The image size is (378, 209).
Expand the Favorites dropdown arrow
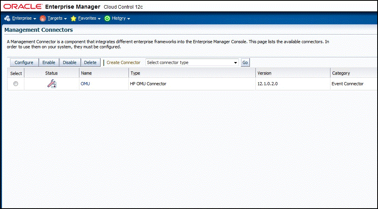click(99, 19)
